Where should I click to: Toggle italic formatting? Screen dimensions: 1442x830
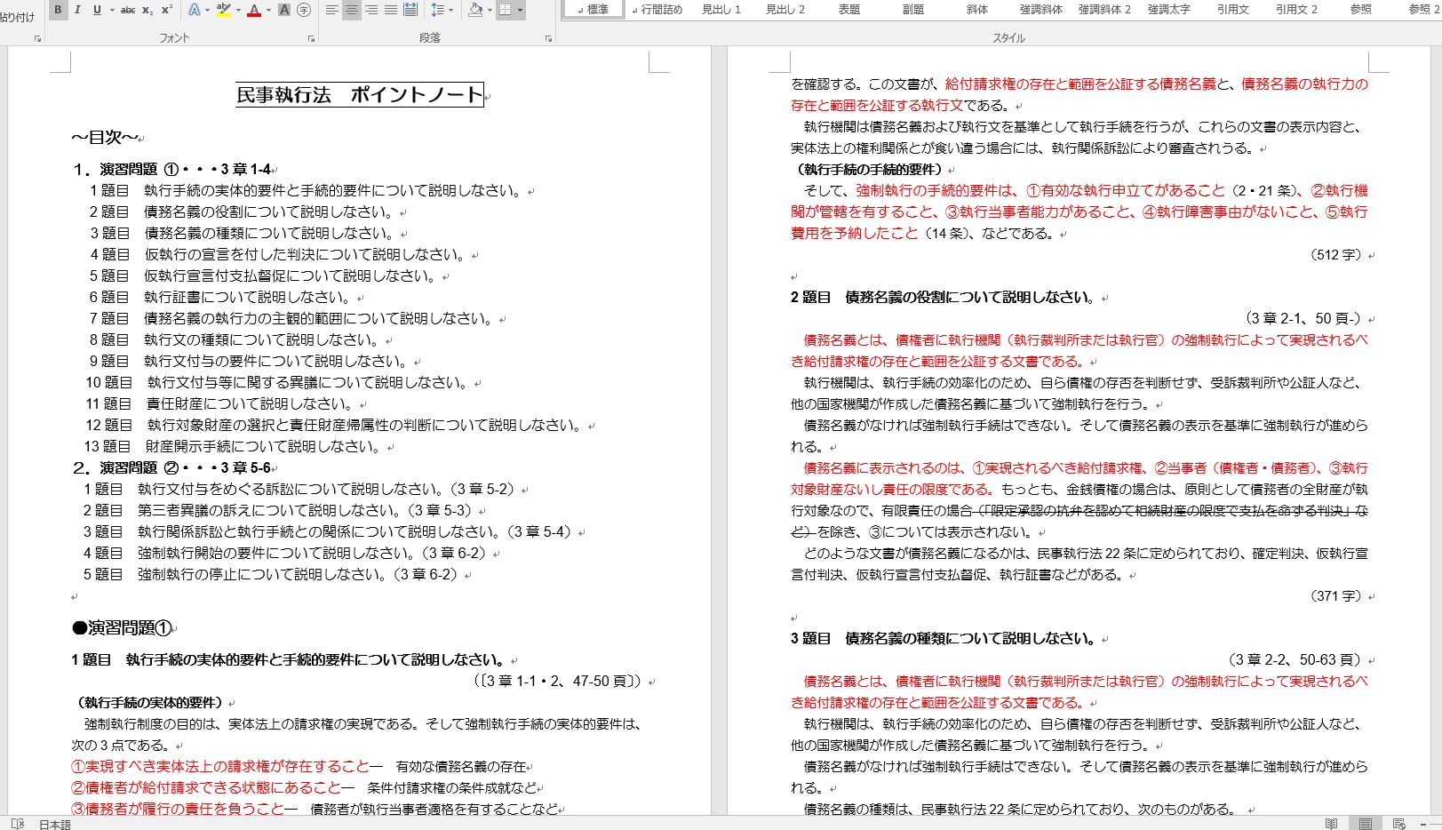pos(76,10)
